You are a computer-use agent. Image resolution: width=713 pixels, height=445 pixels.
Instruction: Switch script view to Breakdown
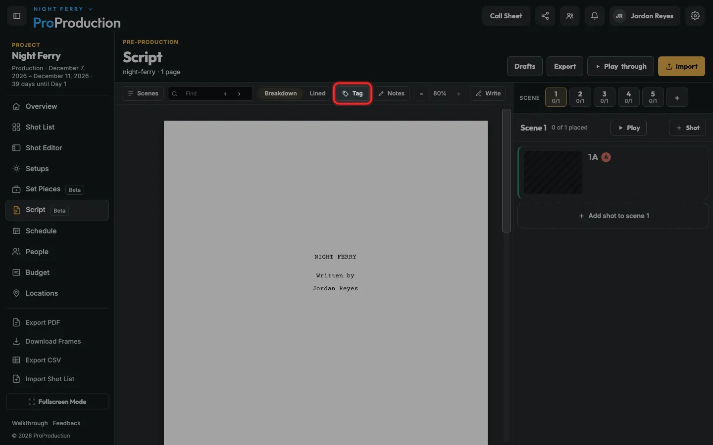click(x=280, y=93)
